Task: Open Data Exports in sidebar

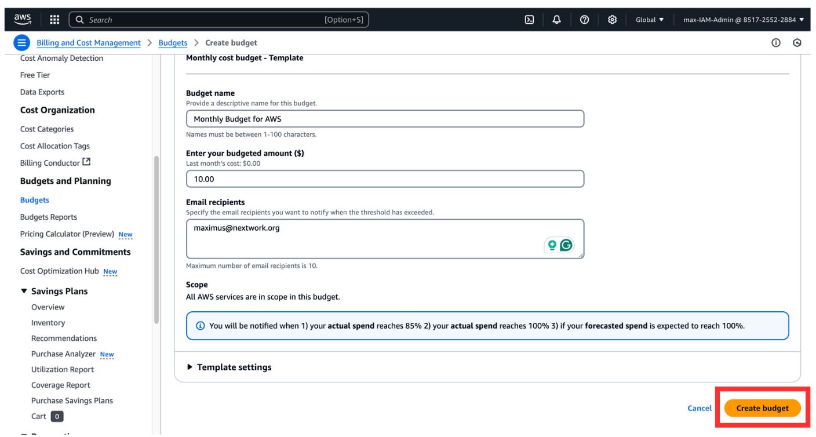Action: tap(42, 92)
